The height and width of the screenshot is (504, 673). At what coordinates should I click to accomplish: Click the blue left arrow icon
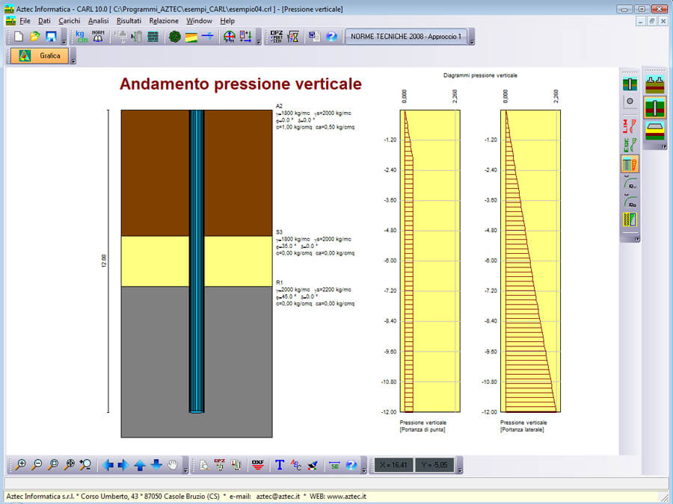[x=108, y=464]
